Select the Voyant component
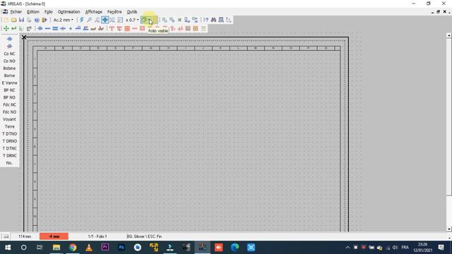The image size is (452, 254). pos(9,119)
